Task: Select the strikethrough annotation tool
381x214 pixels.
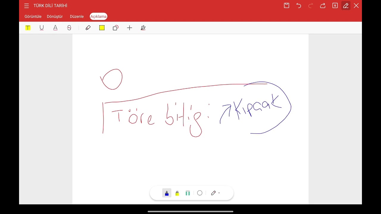Action: tap(69, 28)
